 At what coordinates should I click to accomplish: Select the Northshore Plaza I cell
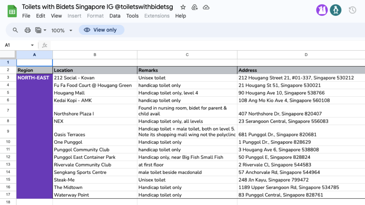click(95, 111)
